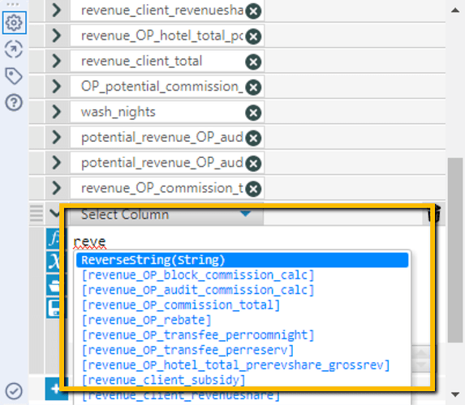The height and width of the screenshot is (405, 465).
Task: Expand the revenue_OP_hotel_total_pc row
Action: tap(56, 36)
